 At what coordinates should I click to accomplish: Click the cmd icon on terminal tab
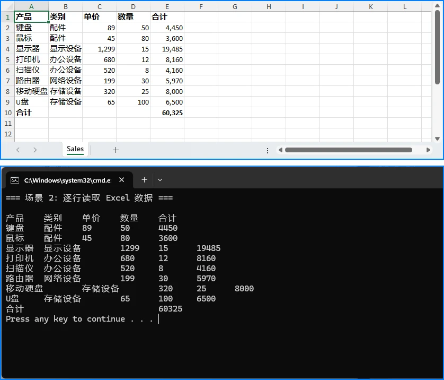pos(15,180)
